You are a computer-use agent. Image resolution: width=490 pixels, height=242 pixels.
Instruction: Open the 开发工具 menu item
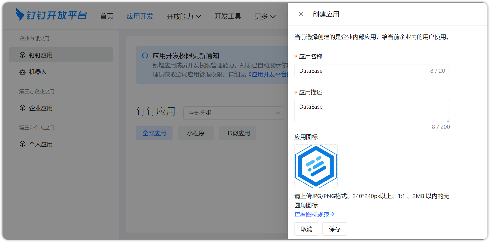pyautogui.click(x=228, y=16)
